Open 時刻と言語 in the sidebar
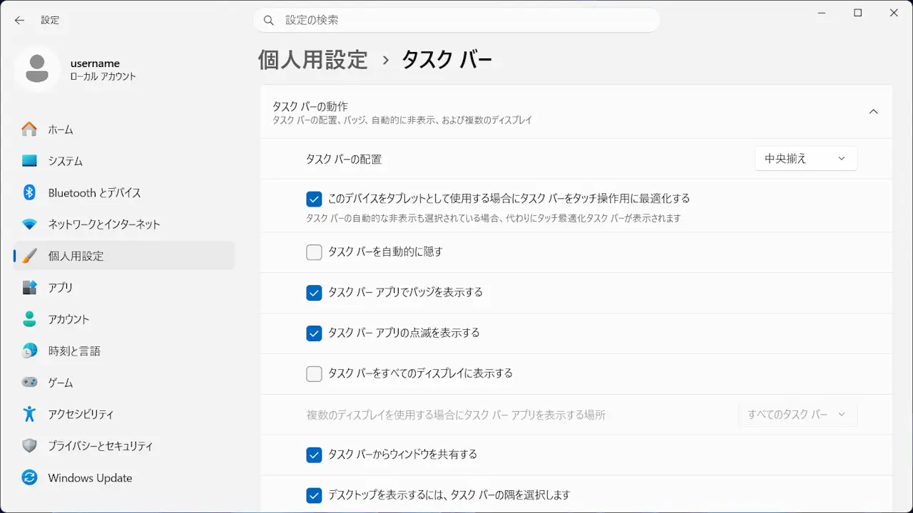 coord(74,351)
